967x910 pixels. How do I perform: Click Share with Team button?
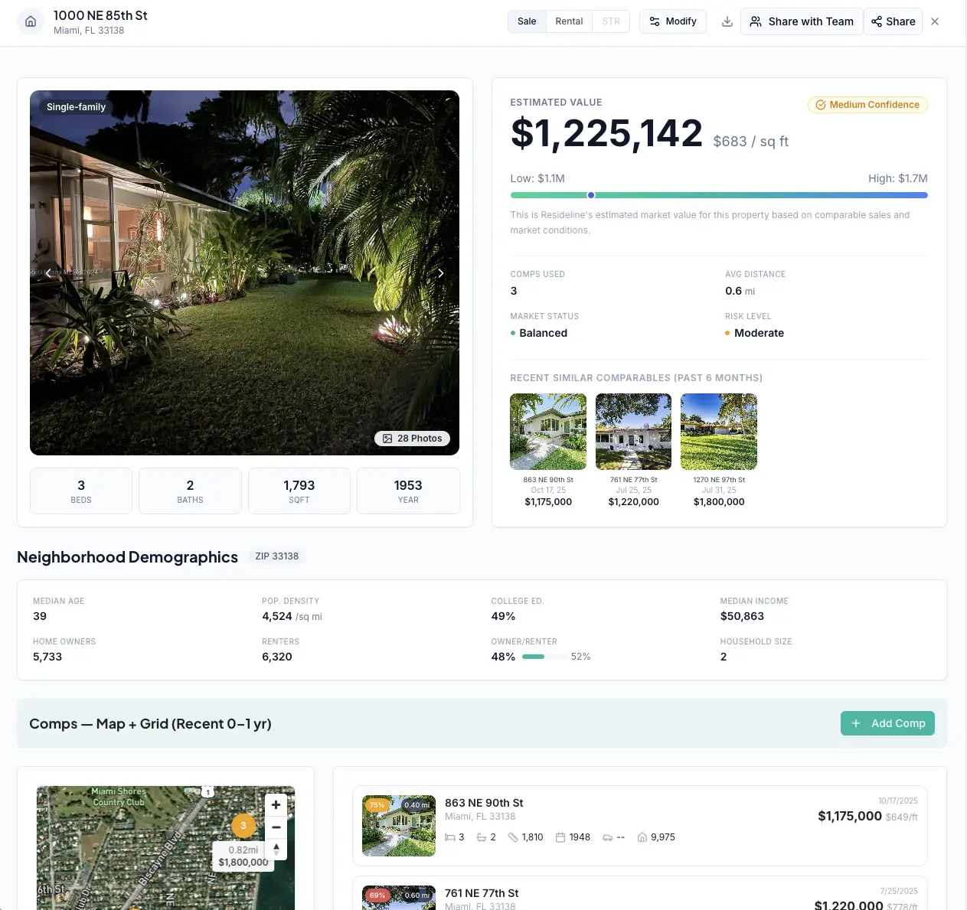pyautogui.click(x=802, y=21)
